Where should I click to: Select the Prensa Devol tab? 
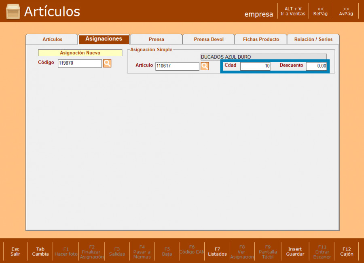click(208, 39)
